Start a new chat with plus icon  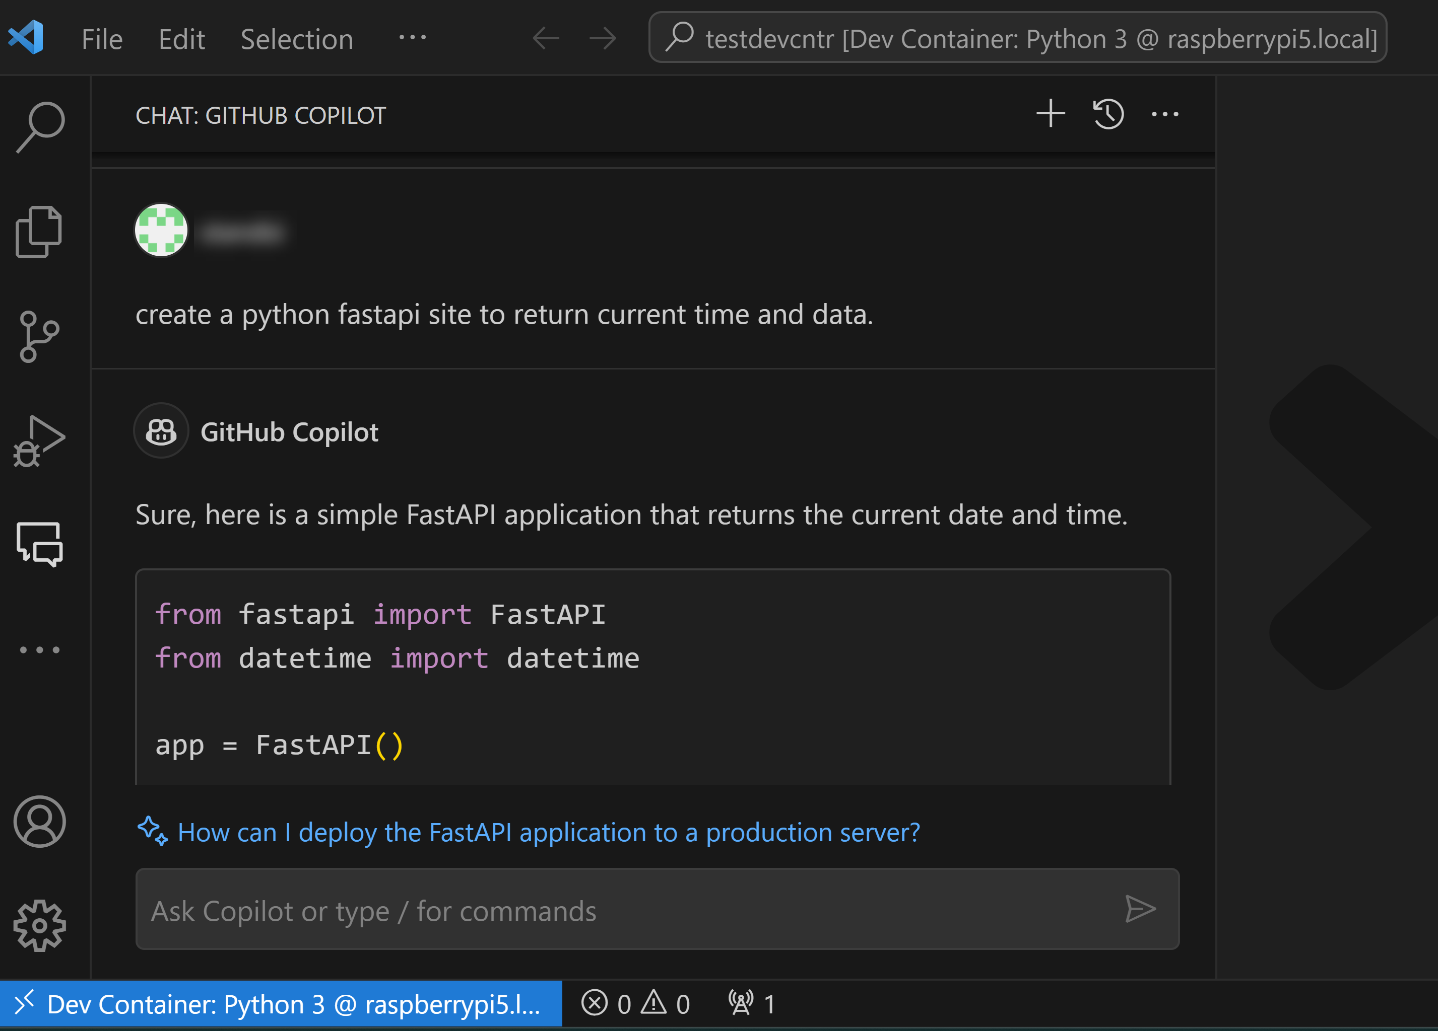tap(1051, 114)
